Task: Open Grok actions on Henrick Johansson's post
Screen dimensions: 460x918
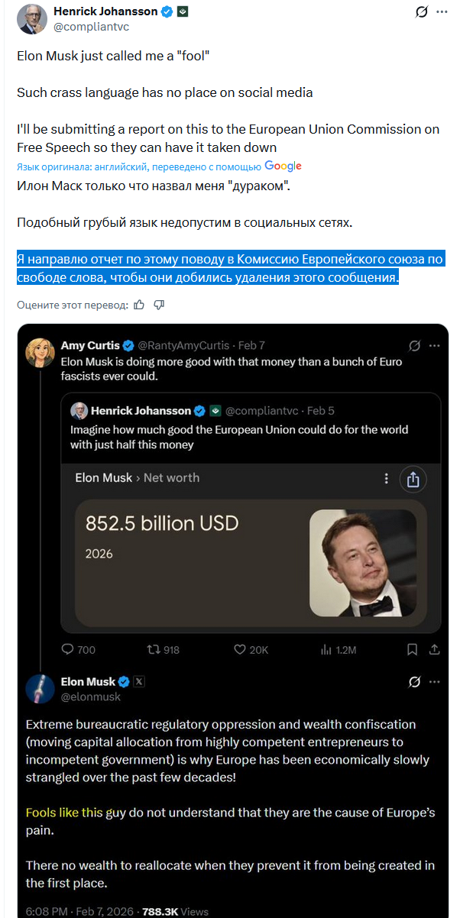Action: coord(420,11)
